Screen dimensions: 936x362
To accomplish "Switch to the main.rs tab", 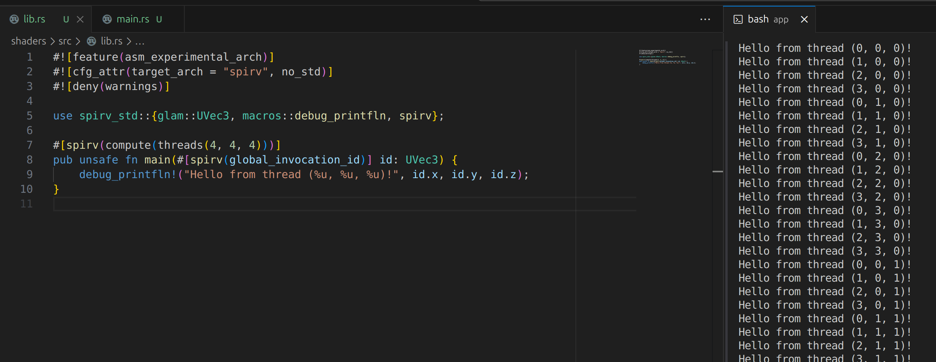I will [133, 19].
